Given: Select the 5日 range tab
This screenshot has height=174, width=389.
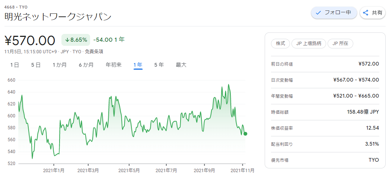Looking at the screenshot, I should pos(36,65).
